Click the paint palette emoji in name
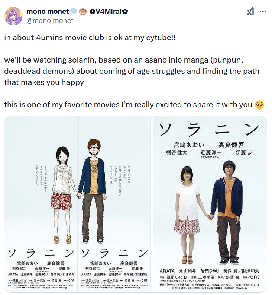This screenshot has height=295, width=272. 82,12
